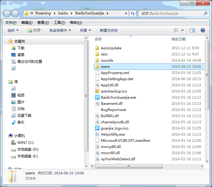Click the file list vertical scrollbar thumb
This screenshot has height=187, width=212.
[207, 75]
